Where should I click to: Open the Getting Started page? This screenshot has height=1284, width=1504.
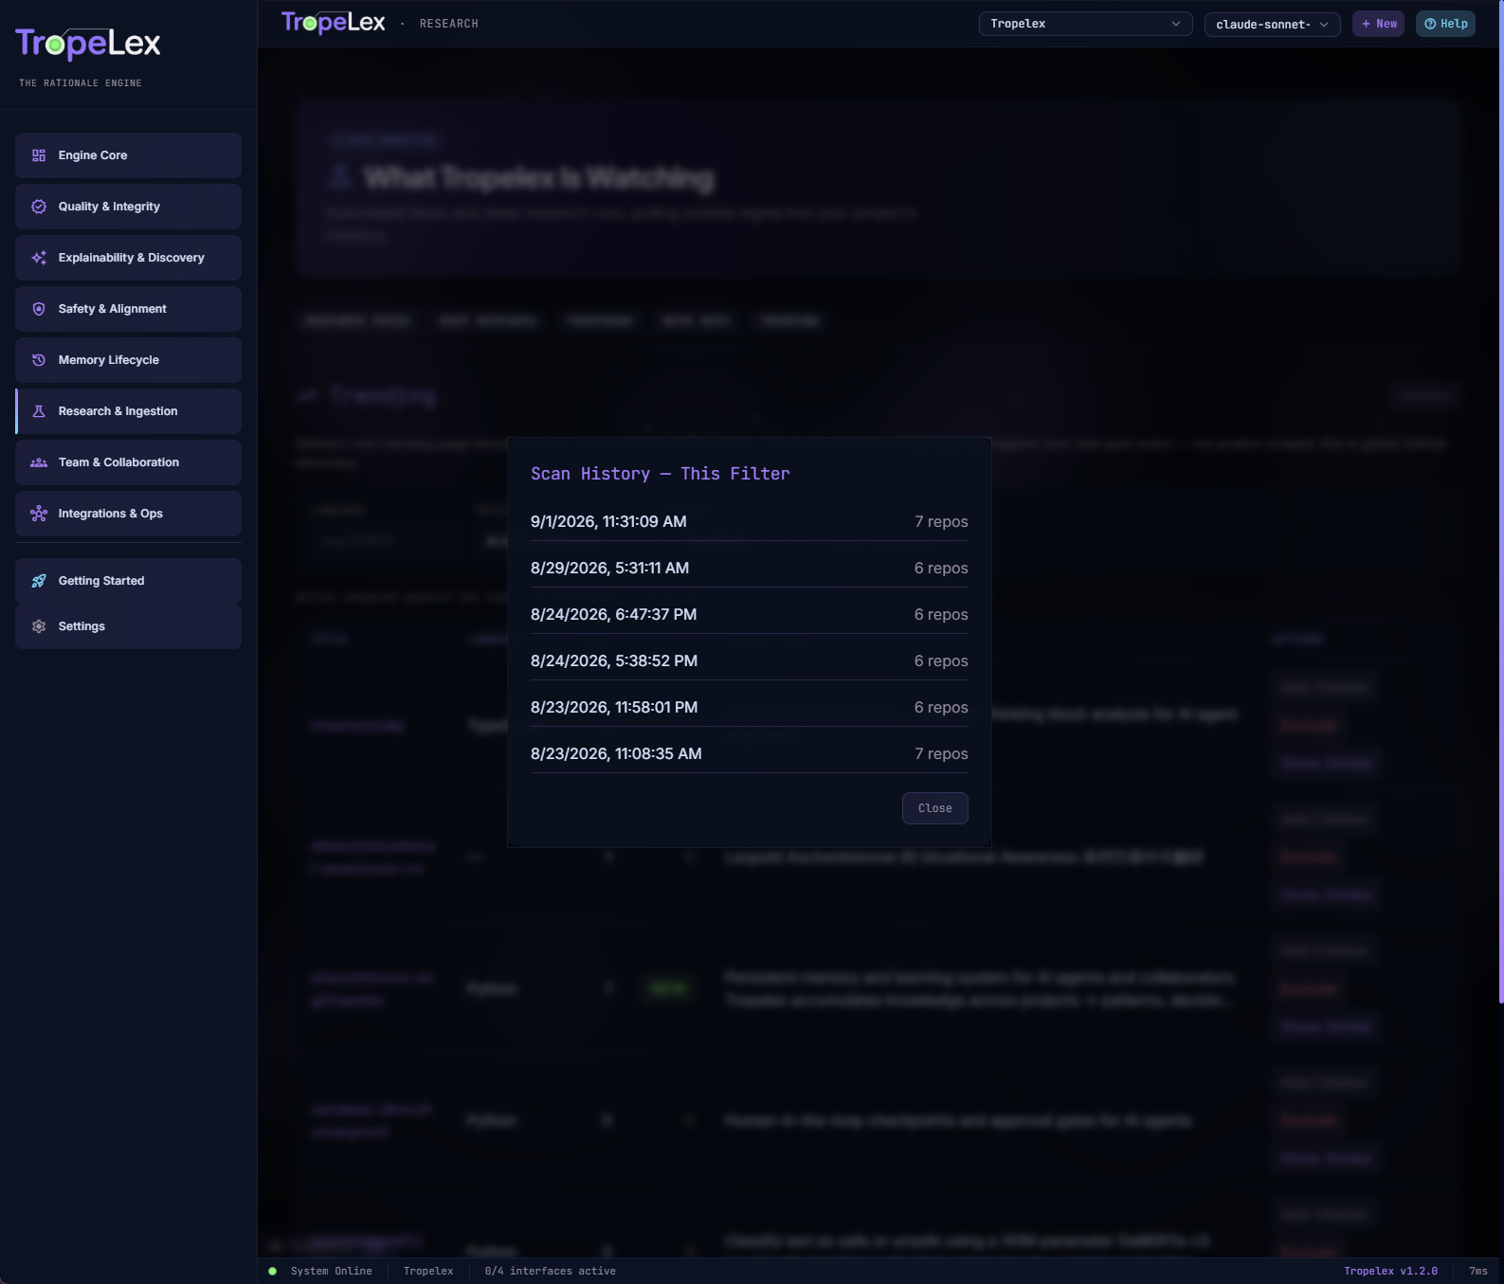tap(128, 581)
